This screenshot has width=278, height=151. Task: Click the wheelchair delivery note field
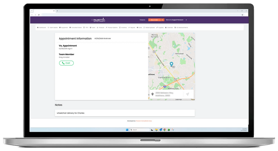(125, 113)
